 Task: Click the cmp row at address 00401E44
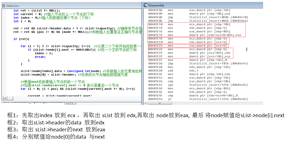189,81
